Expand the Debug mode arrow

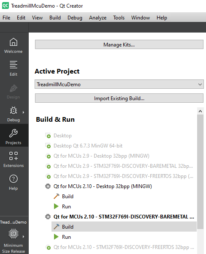[x=24, y=112]
